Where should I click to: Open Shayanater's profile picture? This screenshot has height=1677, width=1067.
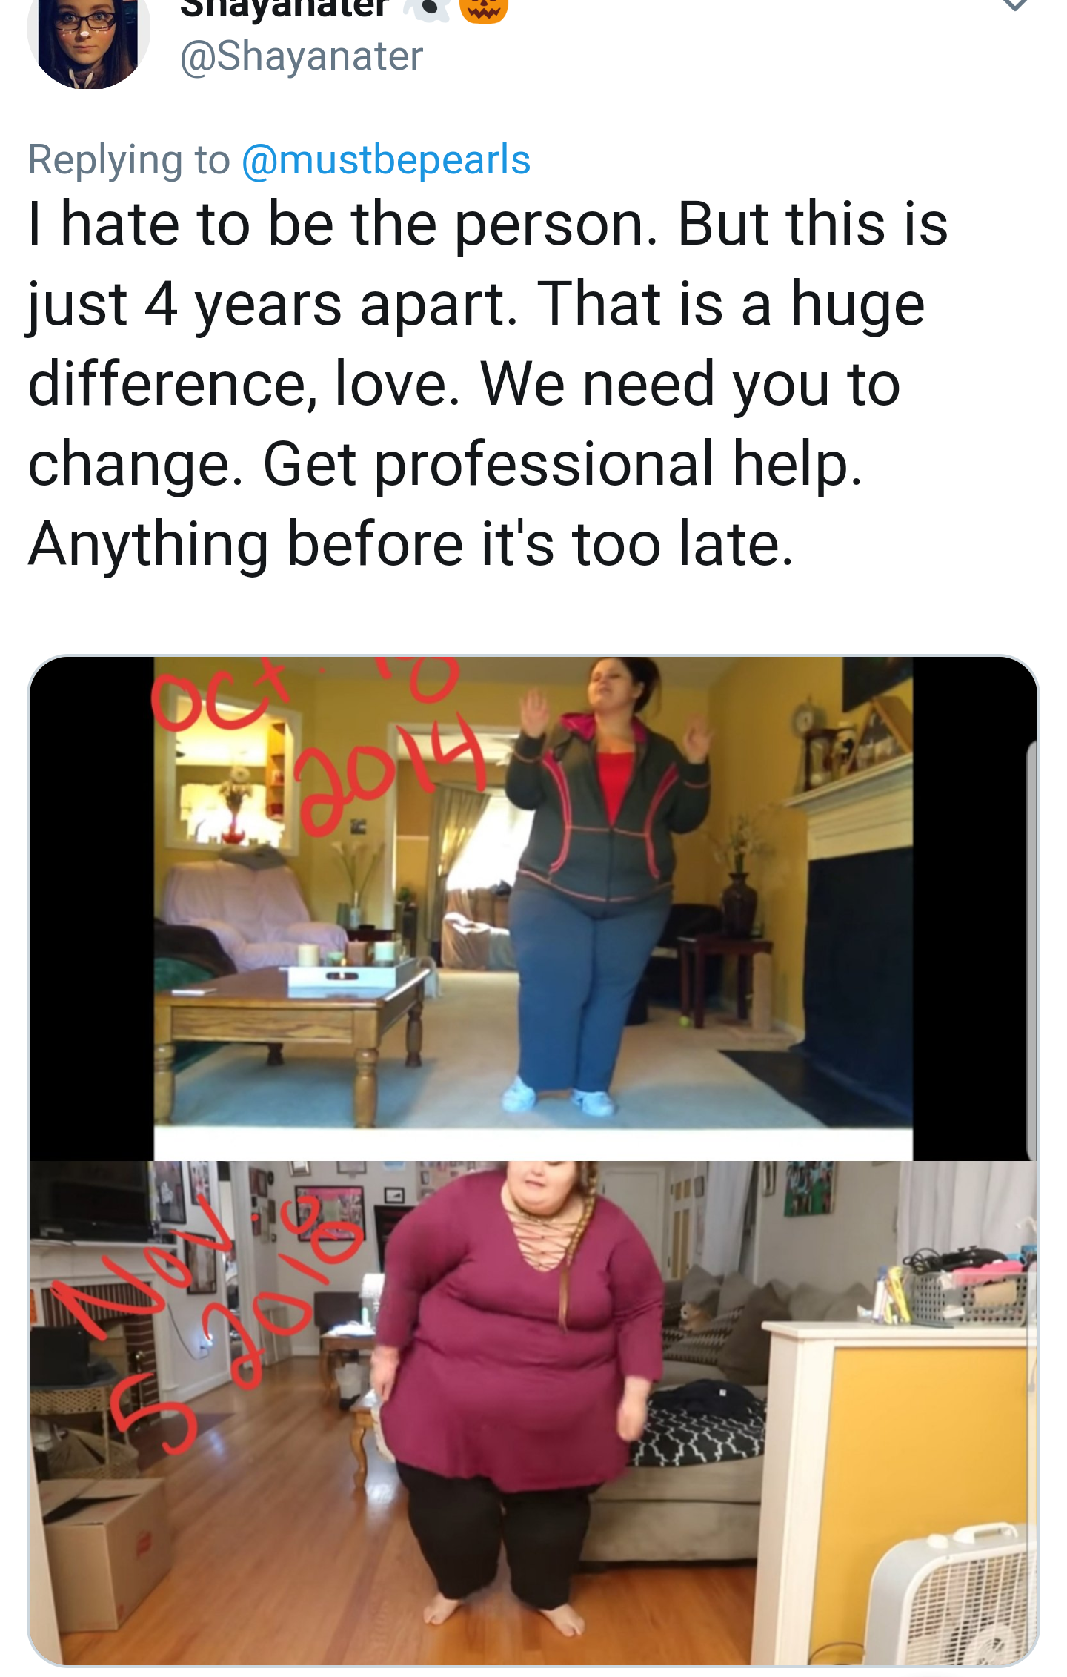[x=88, y=39]
